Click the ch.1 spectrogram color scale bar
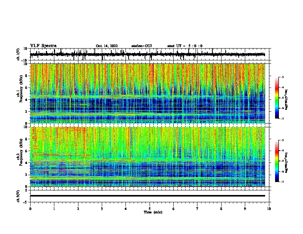 (x=277, y=98)
